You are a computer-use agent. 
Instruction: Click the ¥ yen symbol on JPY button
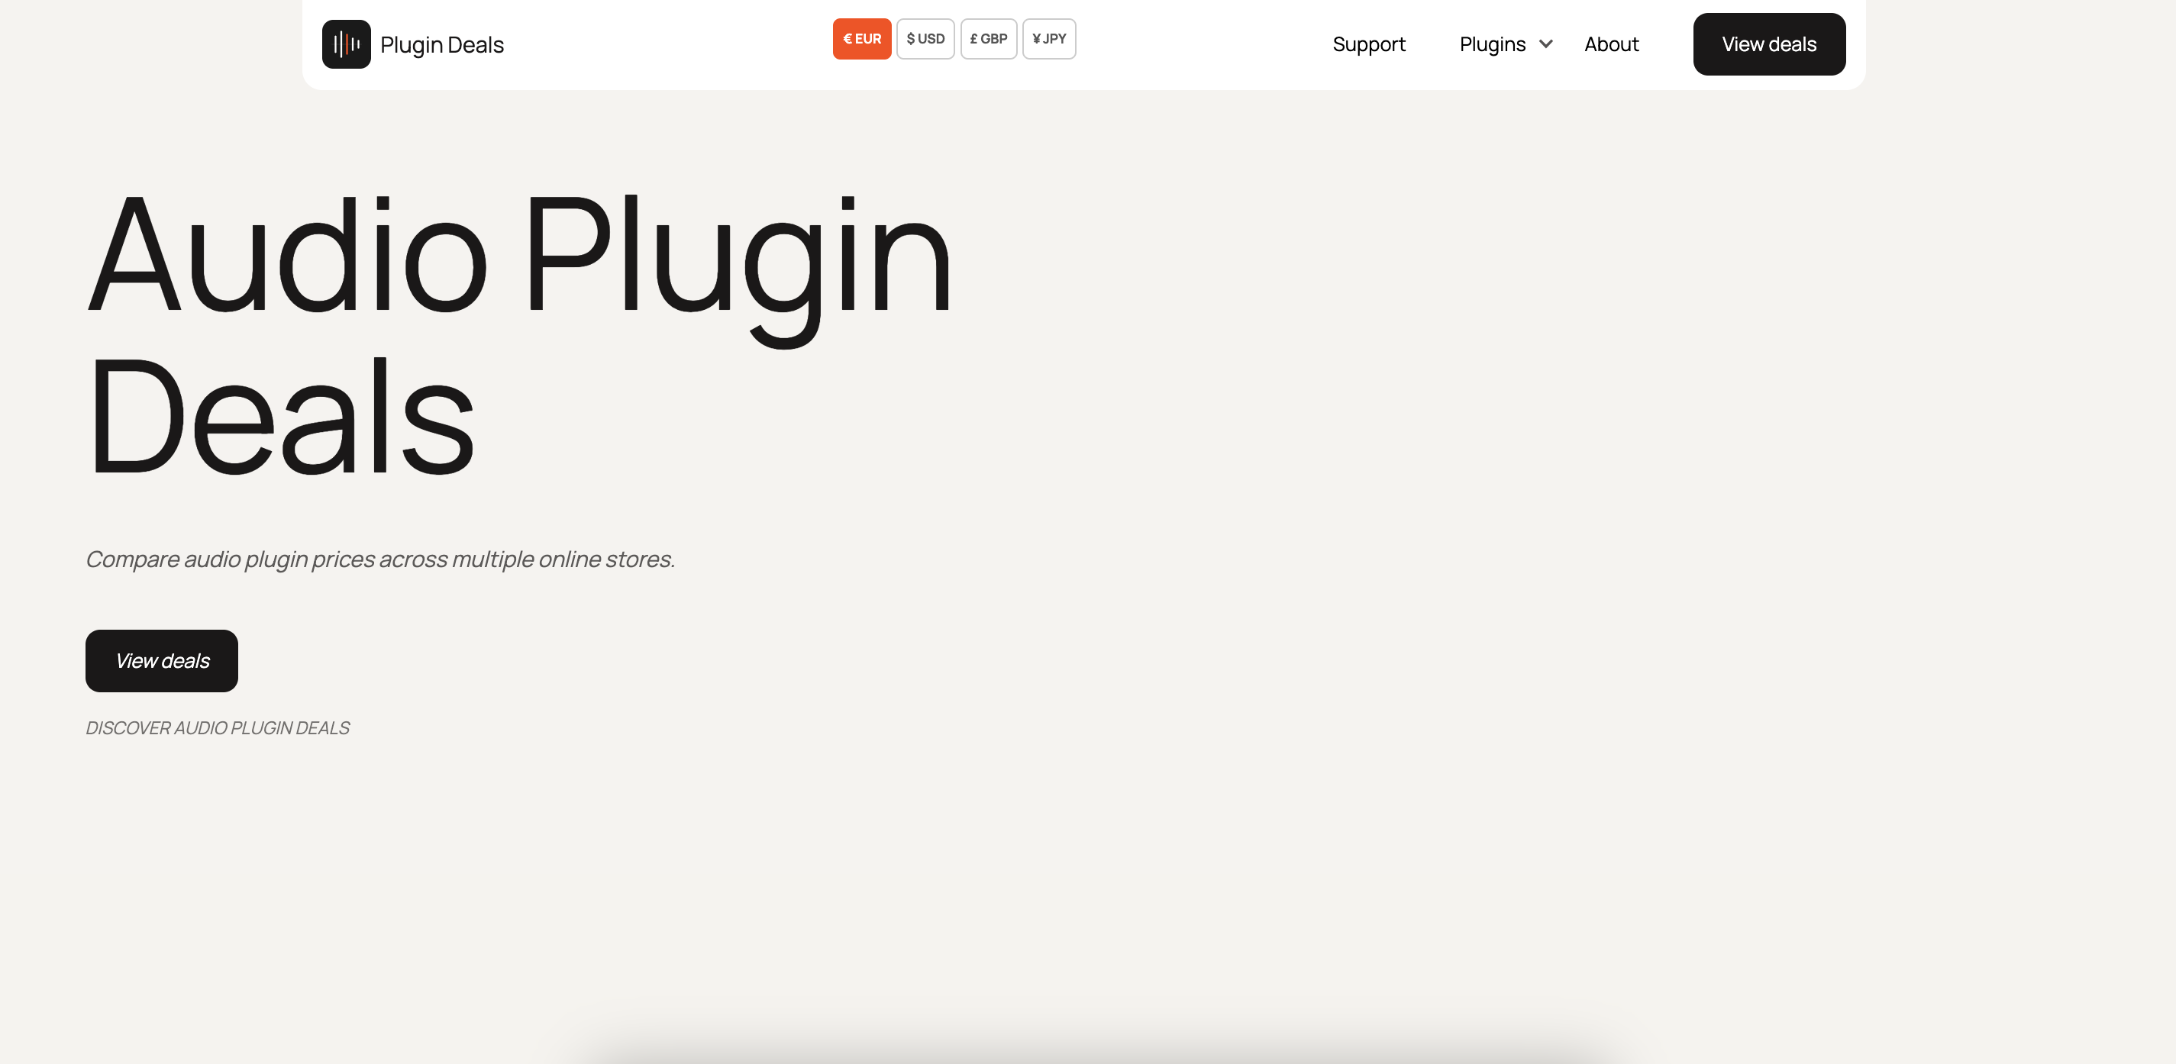tap(1035, 38)
